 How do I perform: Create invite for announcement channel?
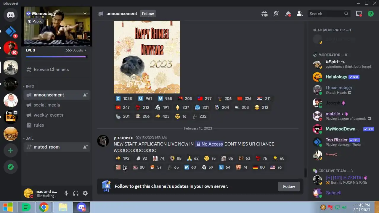tap(85, 95)
